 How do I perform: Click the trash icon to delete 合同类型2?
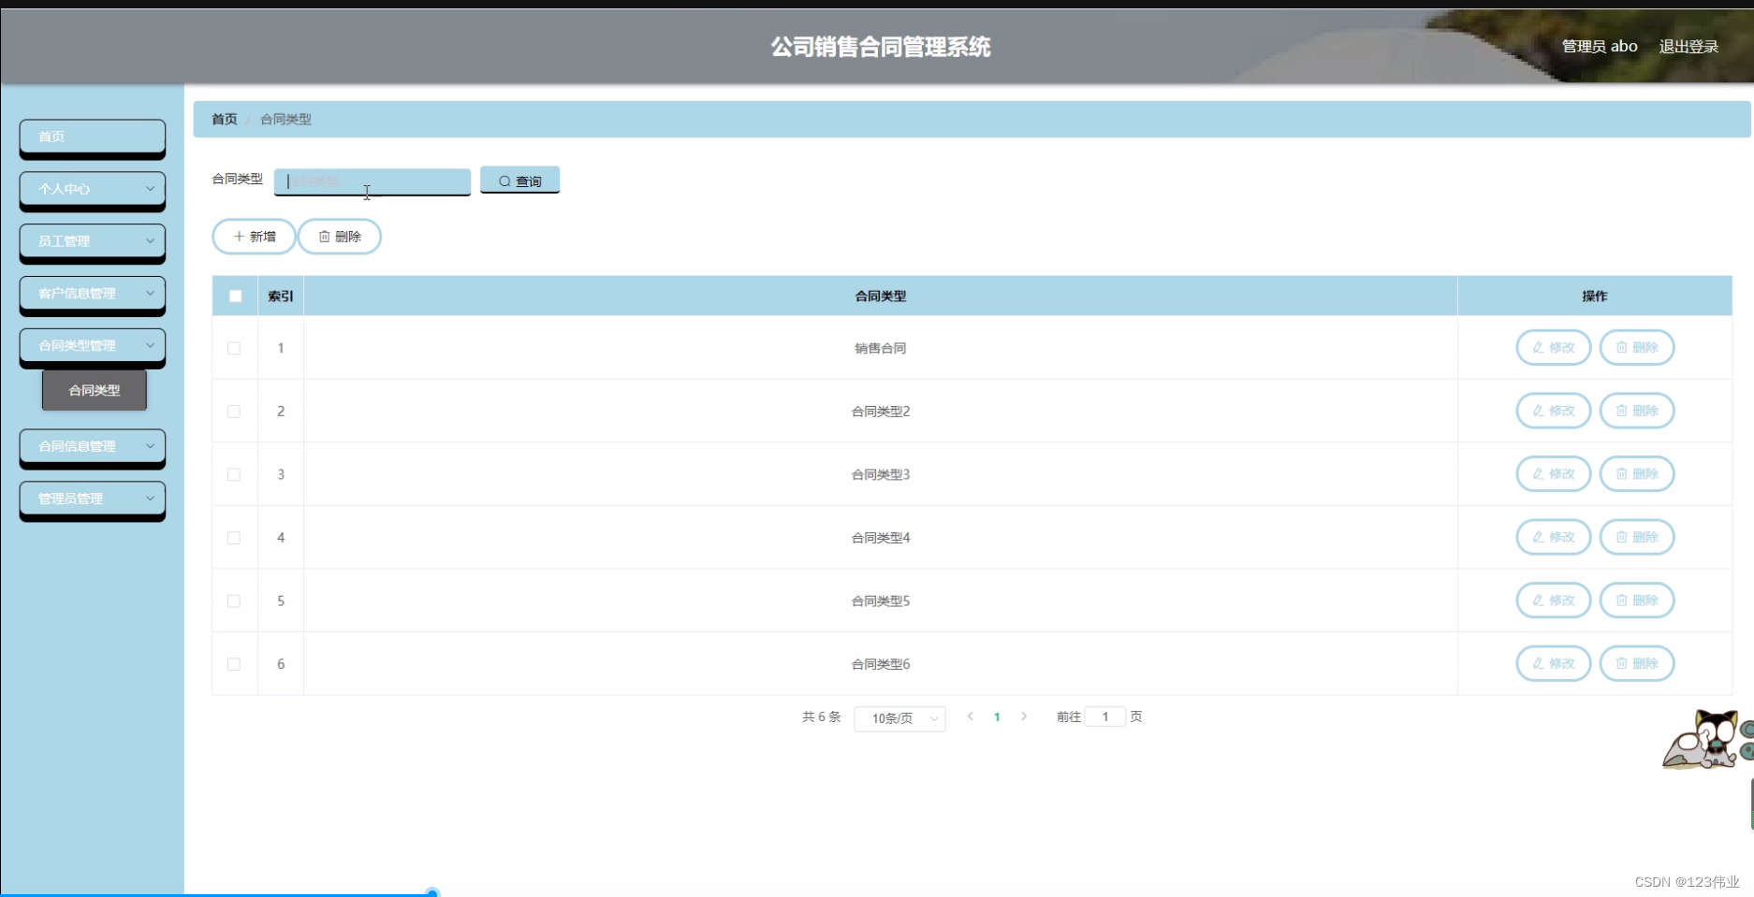(1620, 411)
